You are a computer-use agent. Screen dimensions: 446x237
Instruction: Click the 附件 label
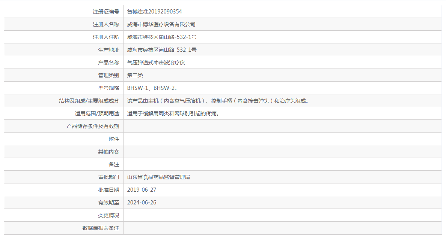(114, 139)
